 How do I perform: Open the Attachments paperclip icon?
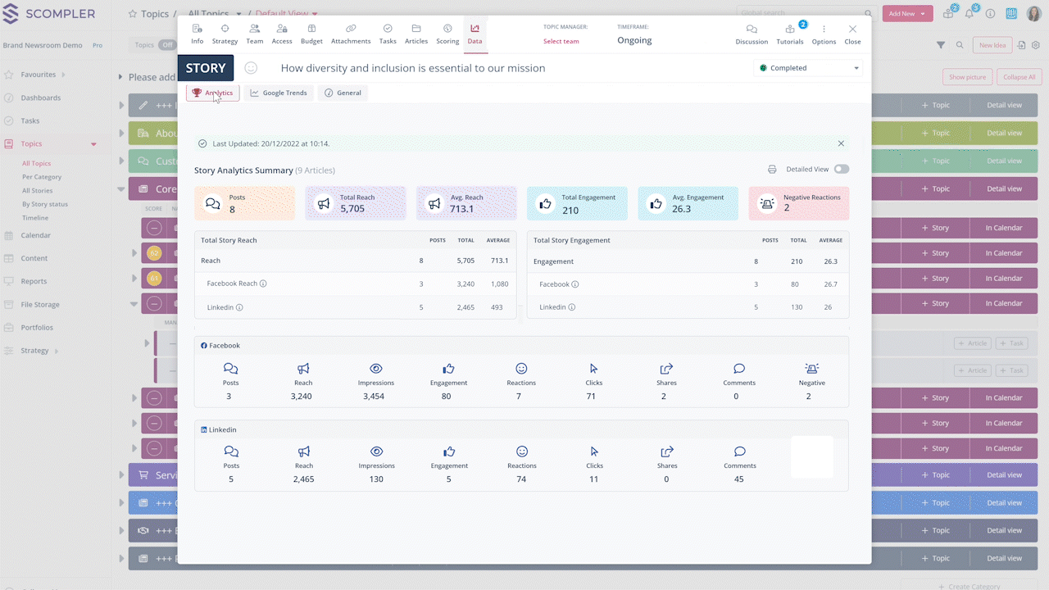coord(351,29)
